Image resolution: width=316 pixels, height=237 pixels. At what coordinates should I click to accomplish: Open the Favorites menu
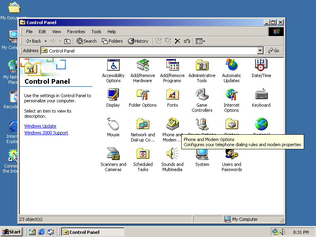[x=76, y=32]
